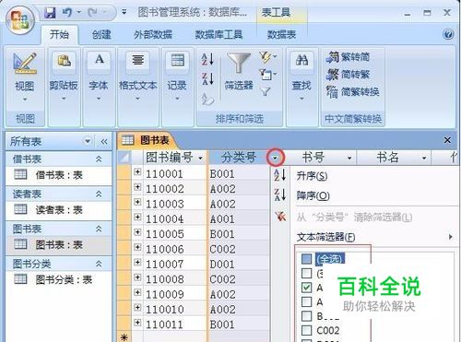
Task: Toggle filter with small funnel icon
Action: click(265, 92)
